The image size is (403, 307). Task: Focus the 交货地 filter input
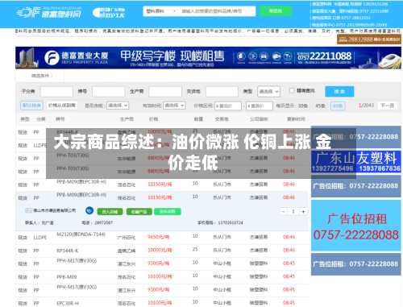[x=222, y=91]
